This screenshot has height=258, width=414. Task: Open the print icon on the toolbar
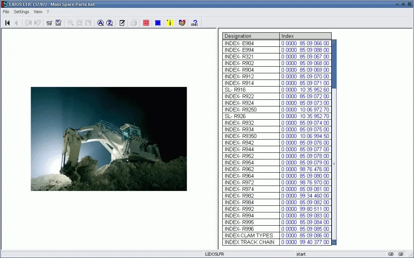[133, 23]
